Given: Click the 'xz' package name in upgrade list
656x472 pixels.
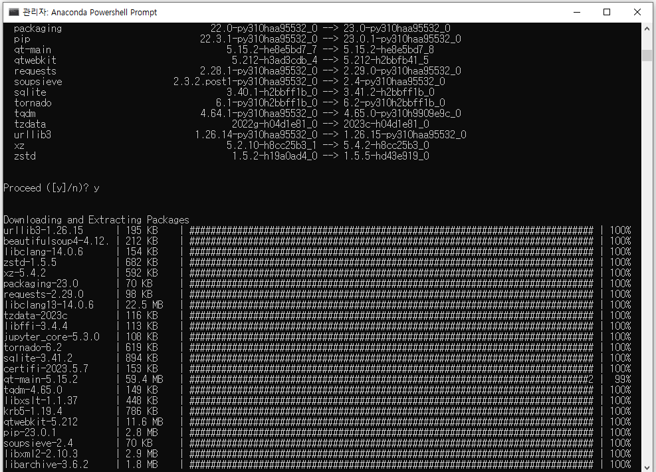Looking at the screenshot, I should click(19, 146).
